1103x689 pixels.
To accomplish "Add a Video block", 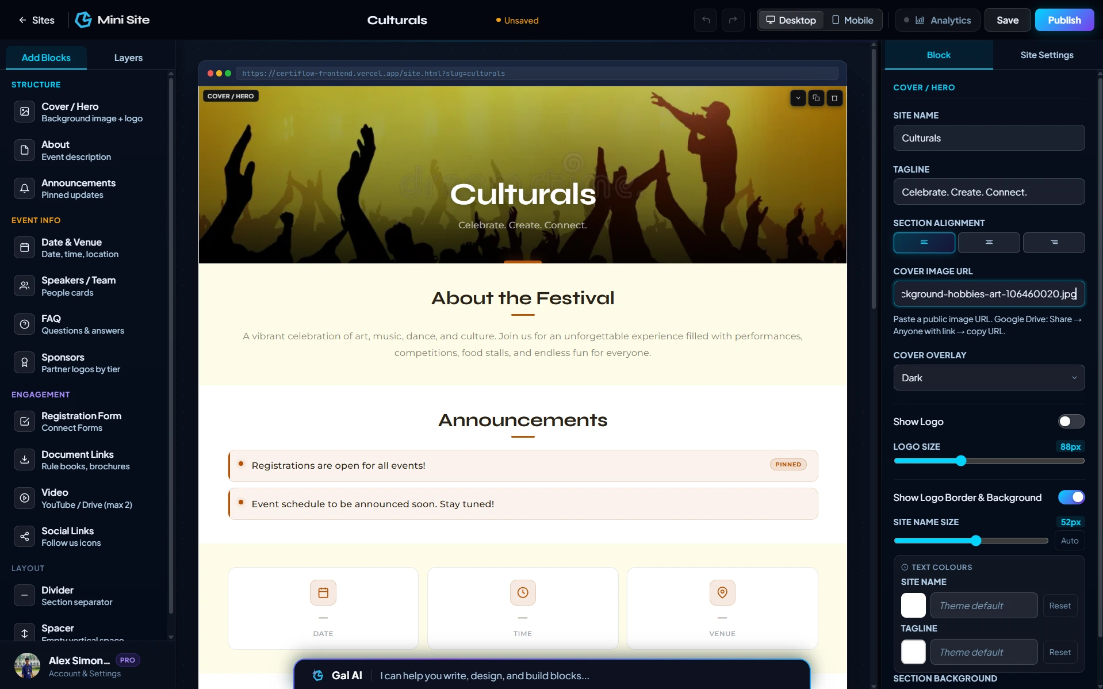I will click(86, 498).
